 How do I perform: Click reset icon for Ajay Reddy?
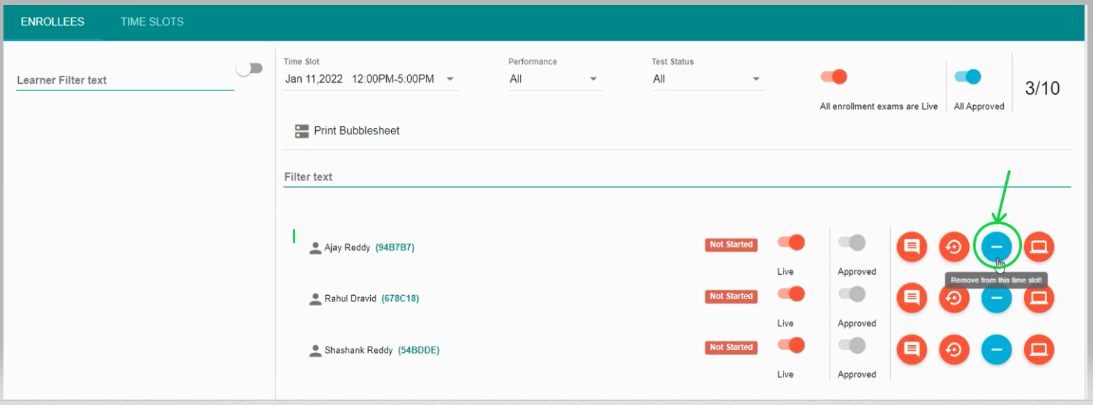pyautogui.click(x=954, y=246)
